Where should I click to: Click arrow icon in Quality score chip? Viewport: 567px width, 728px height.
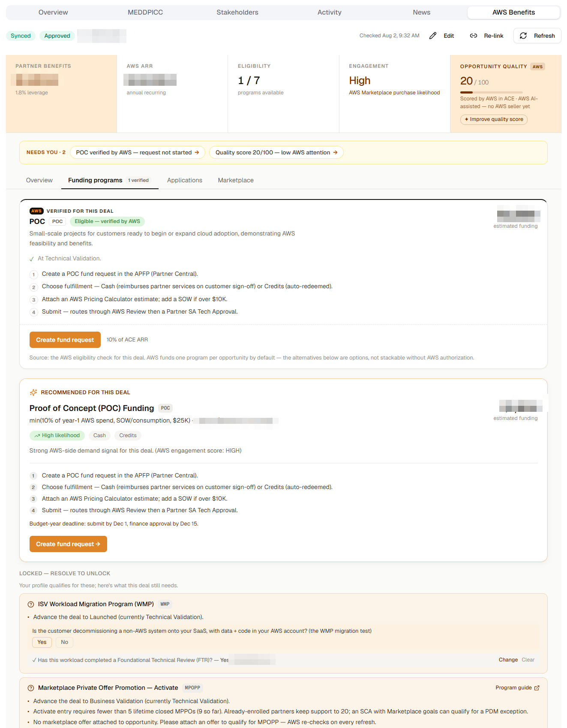pyautogui.click(x=336, y=152)
